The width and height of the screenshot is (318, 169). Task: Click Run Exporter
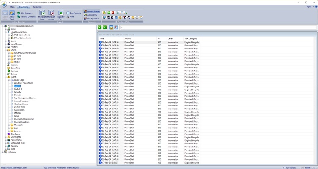coord(74,13)
